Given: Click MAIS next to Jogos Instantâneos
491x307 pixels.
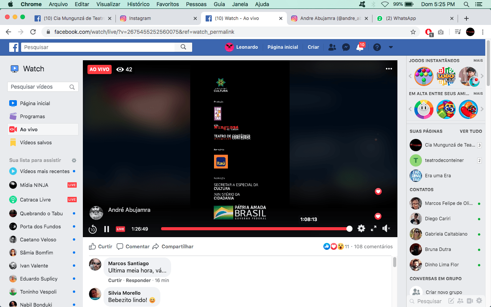Looking at the screenshot, I should tap(478, 61).
